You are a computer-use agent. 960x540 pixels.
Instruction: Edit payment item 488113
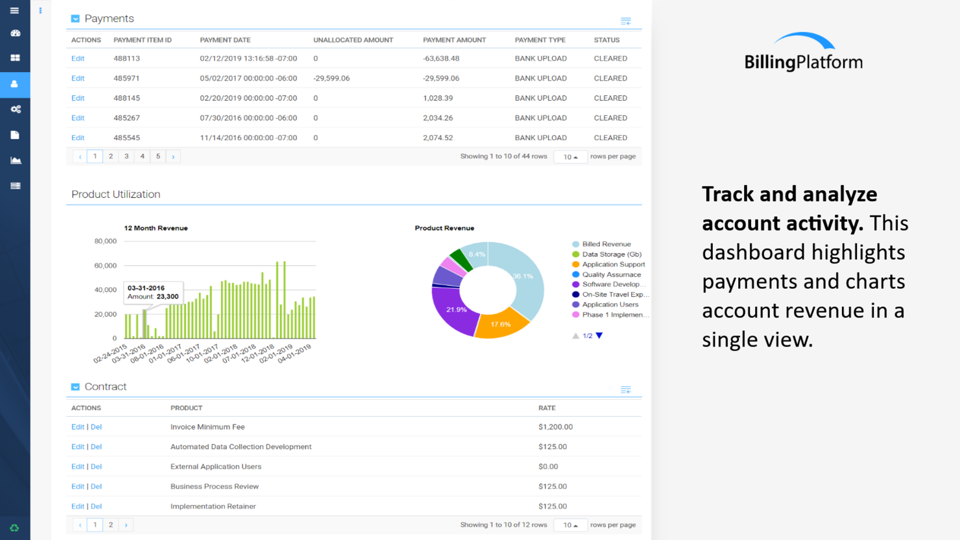tap(78, 58)
